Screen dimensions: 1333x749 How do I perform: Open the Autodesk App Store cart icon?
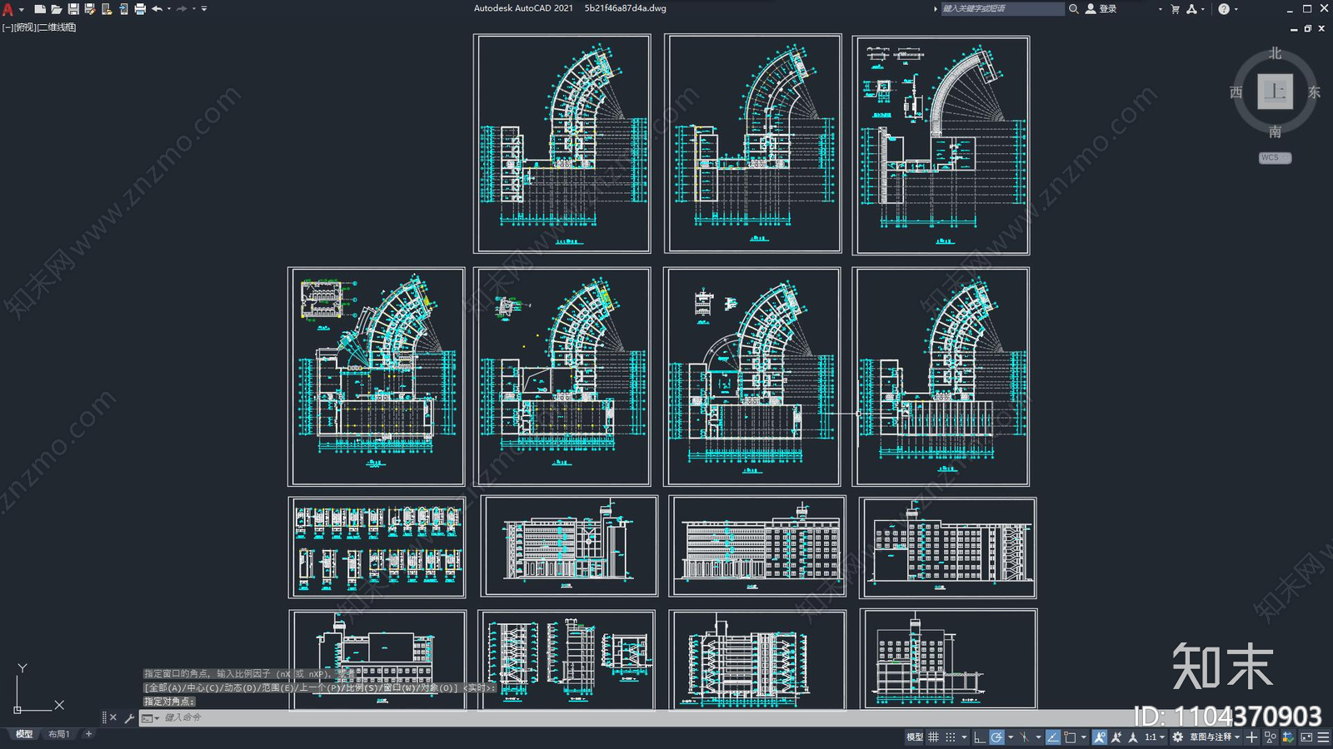point(1175,9)
